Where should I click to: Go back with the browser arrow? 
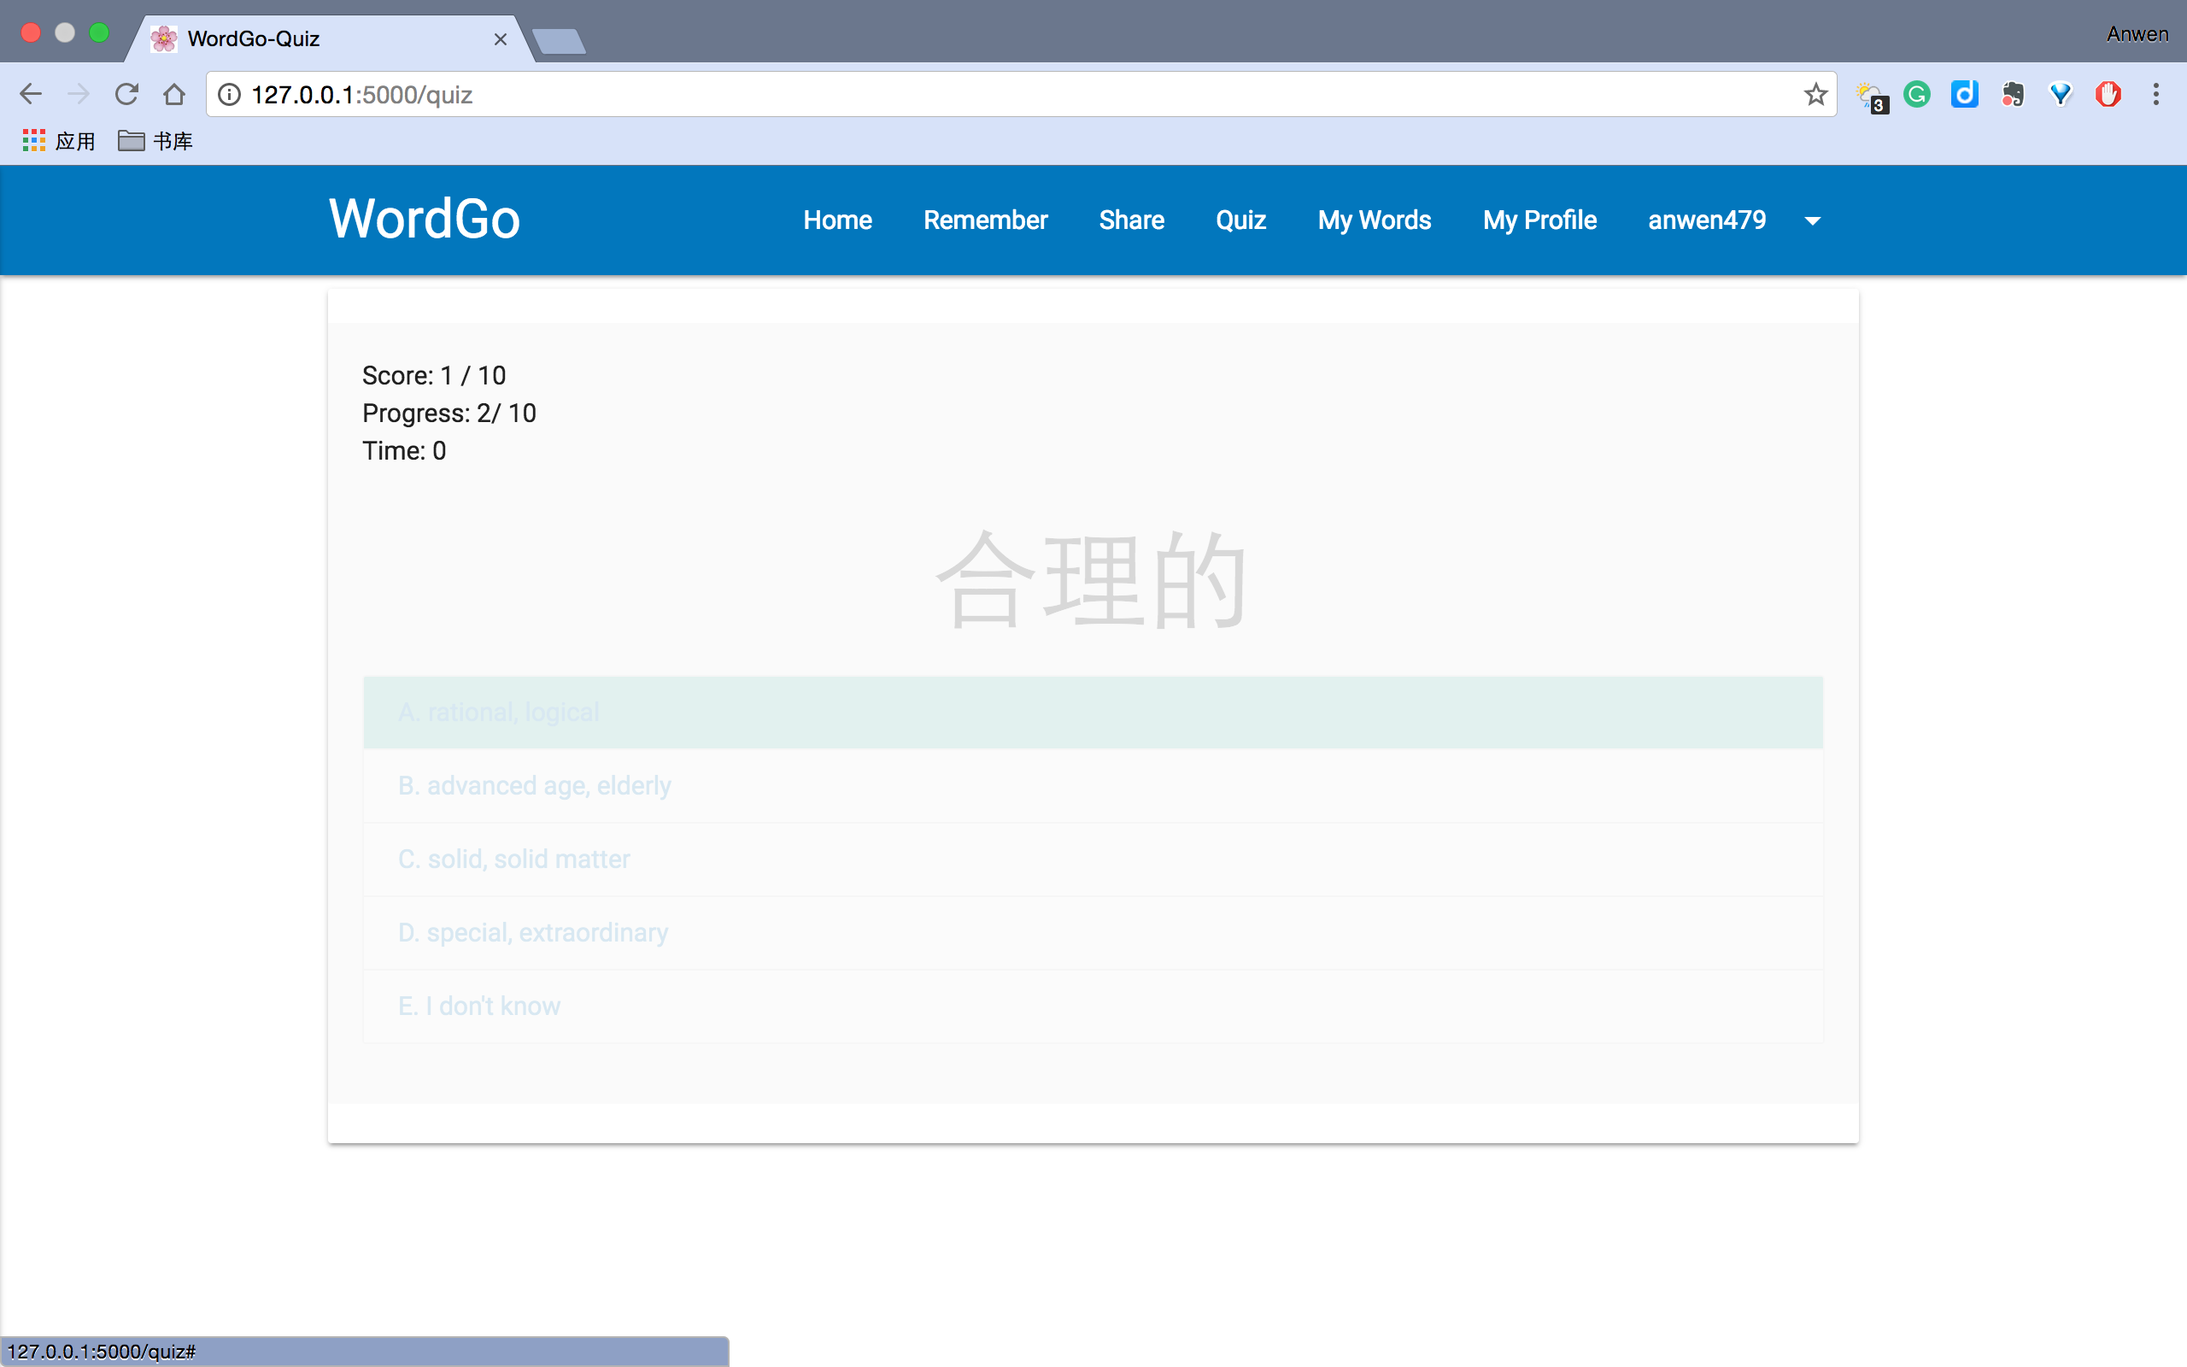[31, 95]
